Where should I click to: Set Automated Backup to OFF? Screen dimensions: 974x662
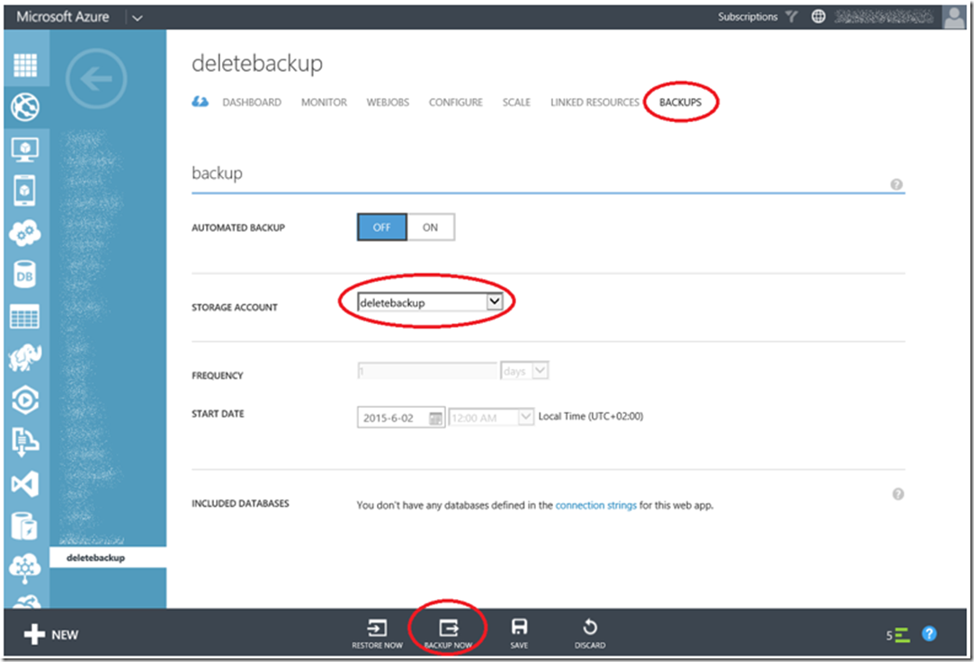[x=382, y=227]
